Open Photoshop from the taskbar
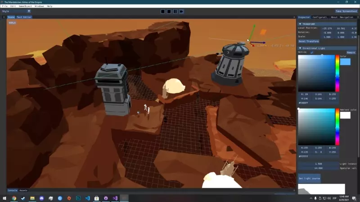 point(78,198)
